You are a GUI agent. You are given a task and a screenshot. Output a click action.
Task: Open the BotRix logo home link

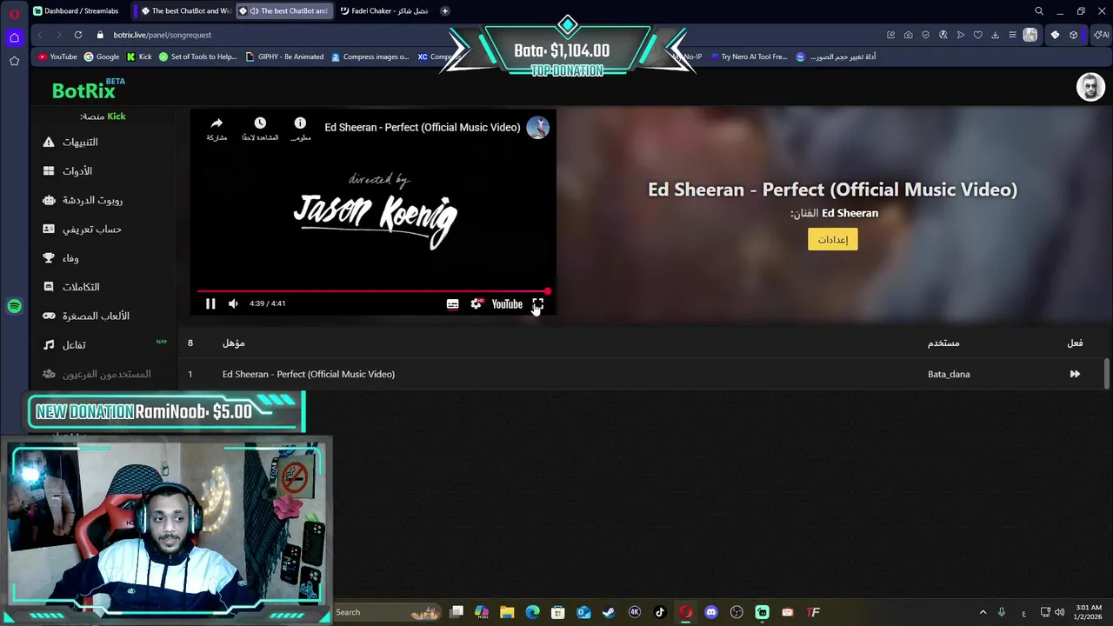(x=88, y=89)
